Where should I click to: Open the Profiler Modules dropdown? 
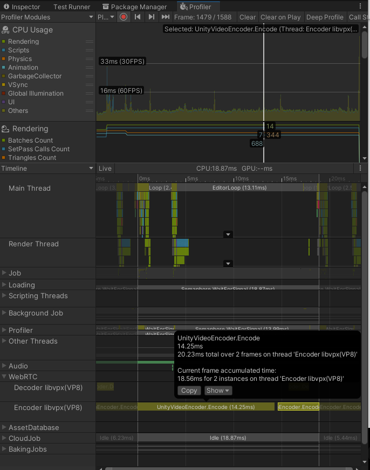(x=47, y=17)
